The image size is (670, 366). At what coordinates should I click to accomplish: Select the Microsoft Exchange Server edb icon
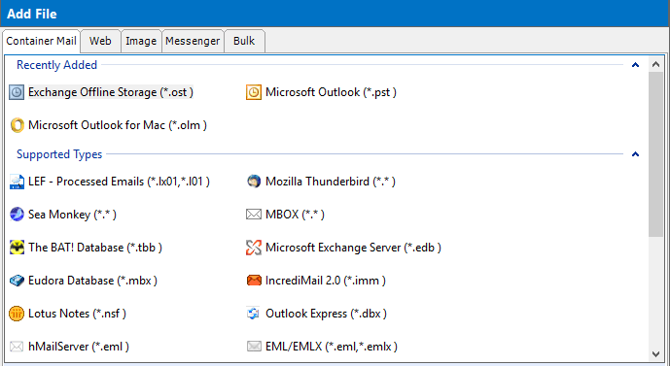pyautogui.click(x=254, y=248)
